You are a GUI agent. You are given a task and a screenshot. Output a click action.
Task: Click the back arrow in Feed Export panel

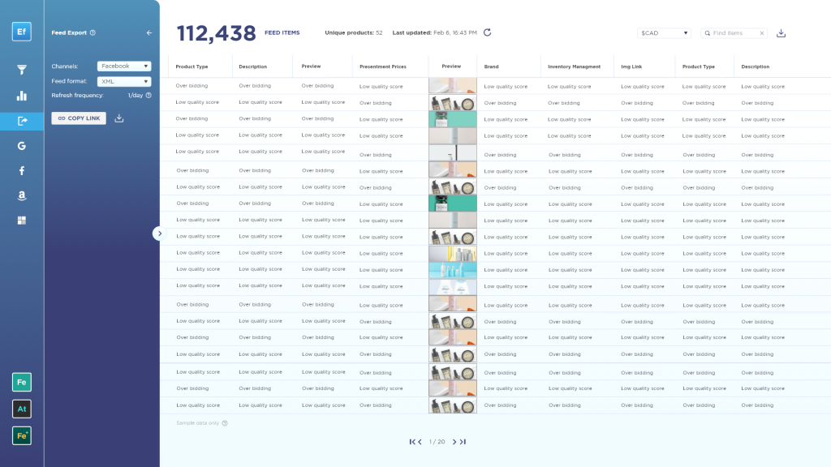[x=149, y=33]
